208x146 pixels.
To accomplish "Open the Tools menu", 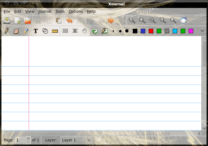I will (60, 11).
